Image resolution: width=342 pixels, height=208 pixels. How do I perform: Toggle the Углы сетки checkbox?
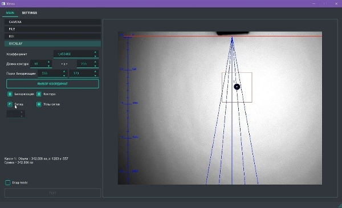pos(39,104)
